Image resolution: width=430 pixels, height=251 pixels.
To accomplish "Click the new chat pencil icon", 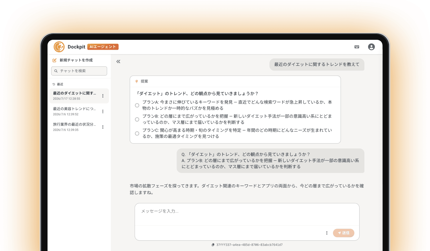I will tap(54, 60).
